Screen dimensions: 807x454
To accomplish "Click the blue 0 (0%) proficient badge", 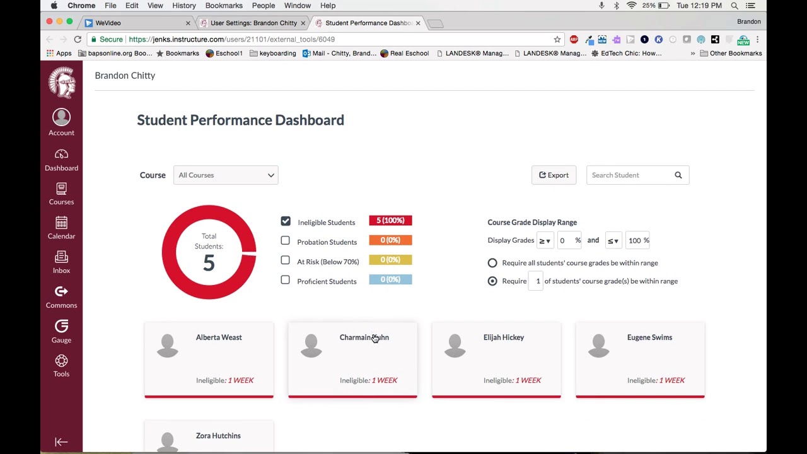I will (x=390, y=279).
